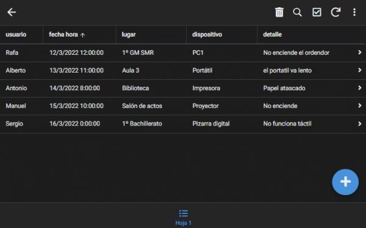Select the Alberto user cell
The width and height of the screenshot is (366, 228).
click(16, 71)
